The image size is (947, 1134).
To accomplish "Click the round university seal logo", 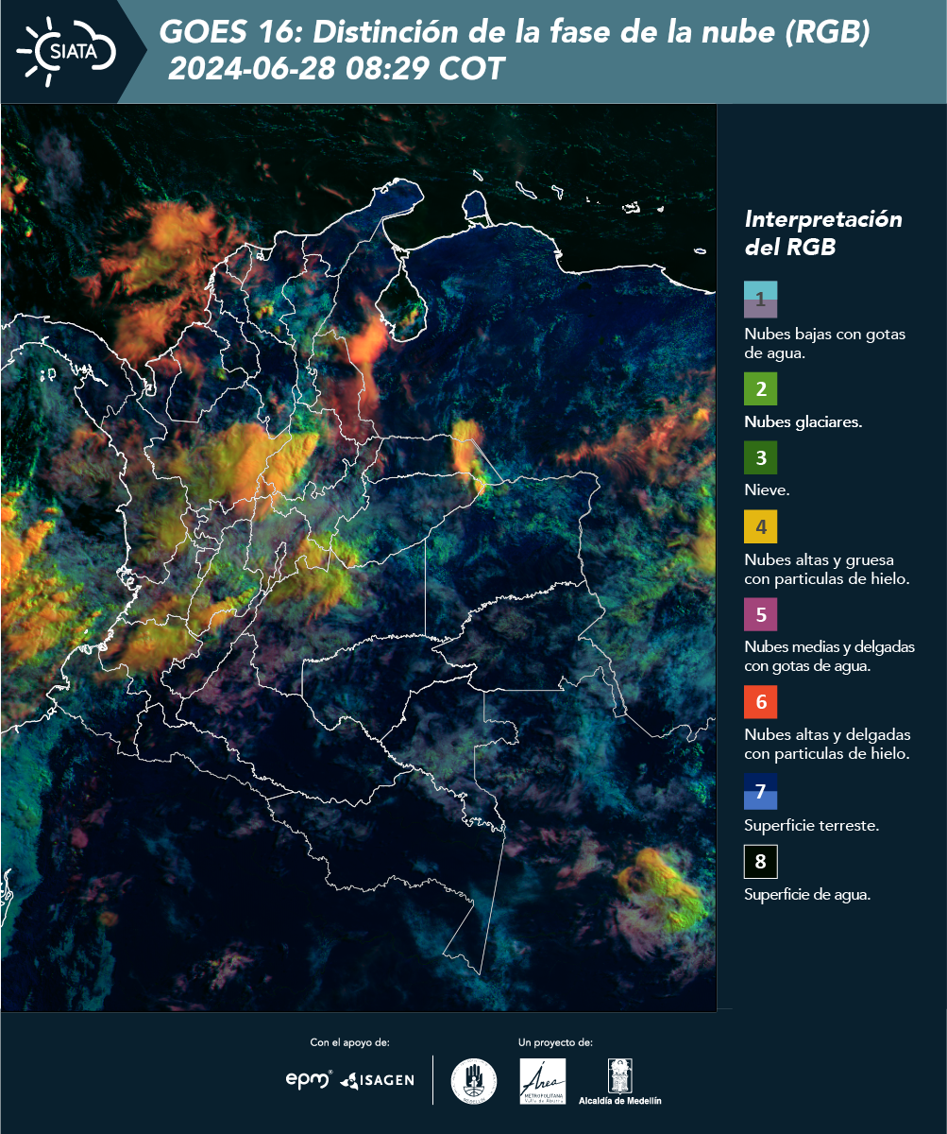I will click(x=474, y=1081).
